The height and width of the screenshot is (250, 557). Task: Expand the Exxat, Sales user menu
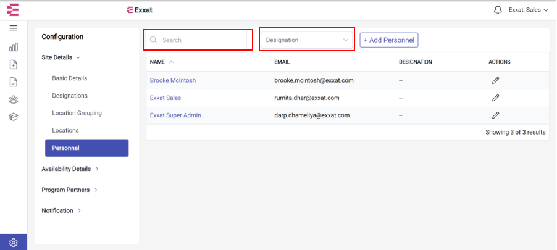[529, 10]
